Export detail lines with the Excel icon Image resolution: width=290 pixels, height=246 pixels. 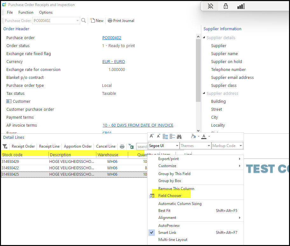click(x=131, y=146)
